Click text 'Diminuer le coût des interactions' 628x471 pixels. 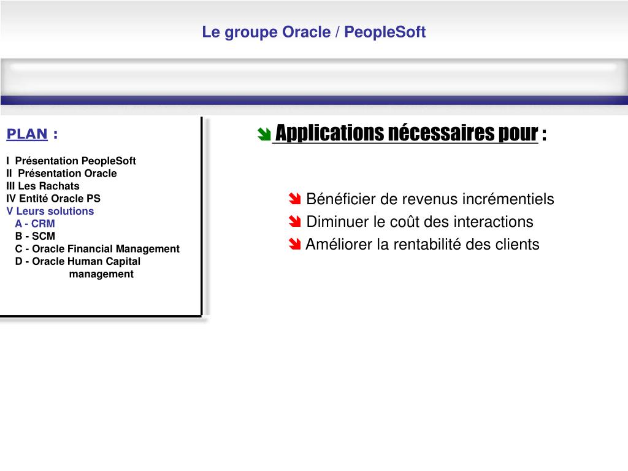pos(419,221)
